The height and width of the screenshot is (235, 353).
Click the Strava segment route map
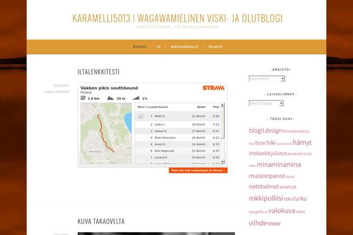click(106, 133)
